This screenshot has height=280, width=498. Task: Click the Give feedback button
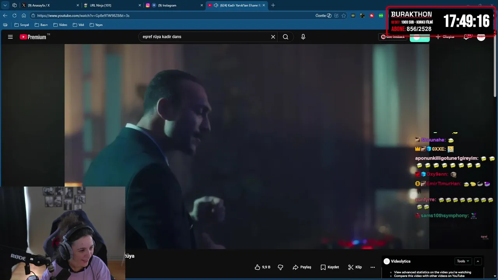click(393, 37)
